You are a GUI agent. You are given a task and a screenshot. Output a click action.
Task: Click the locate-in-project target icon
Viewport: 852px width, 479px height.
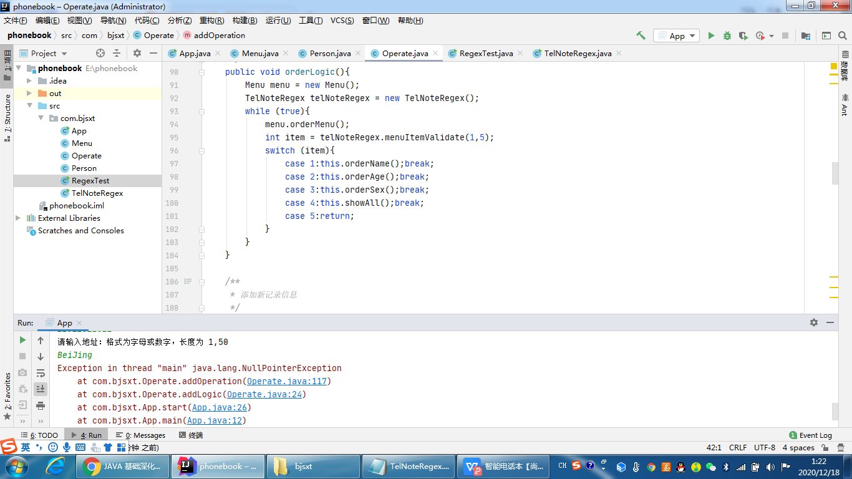coord(100,53)
